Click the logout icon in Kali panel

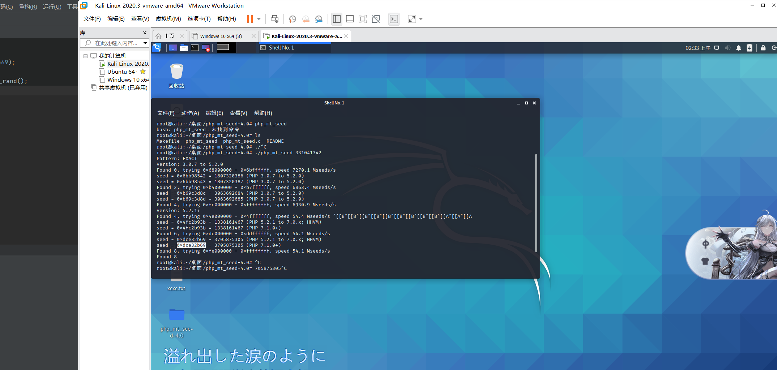pyautogui.click(x=774, y=48)
